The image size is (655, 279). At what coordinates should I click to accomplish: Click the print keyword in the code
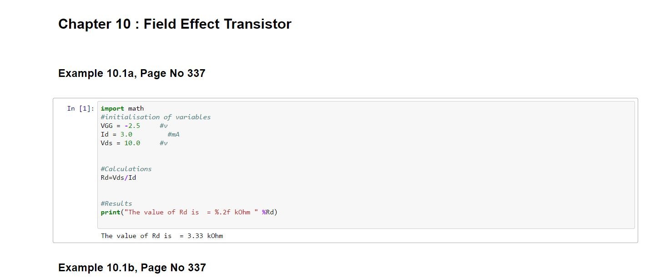111,212
